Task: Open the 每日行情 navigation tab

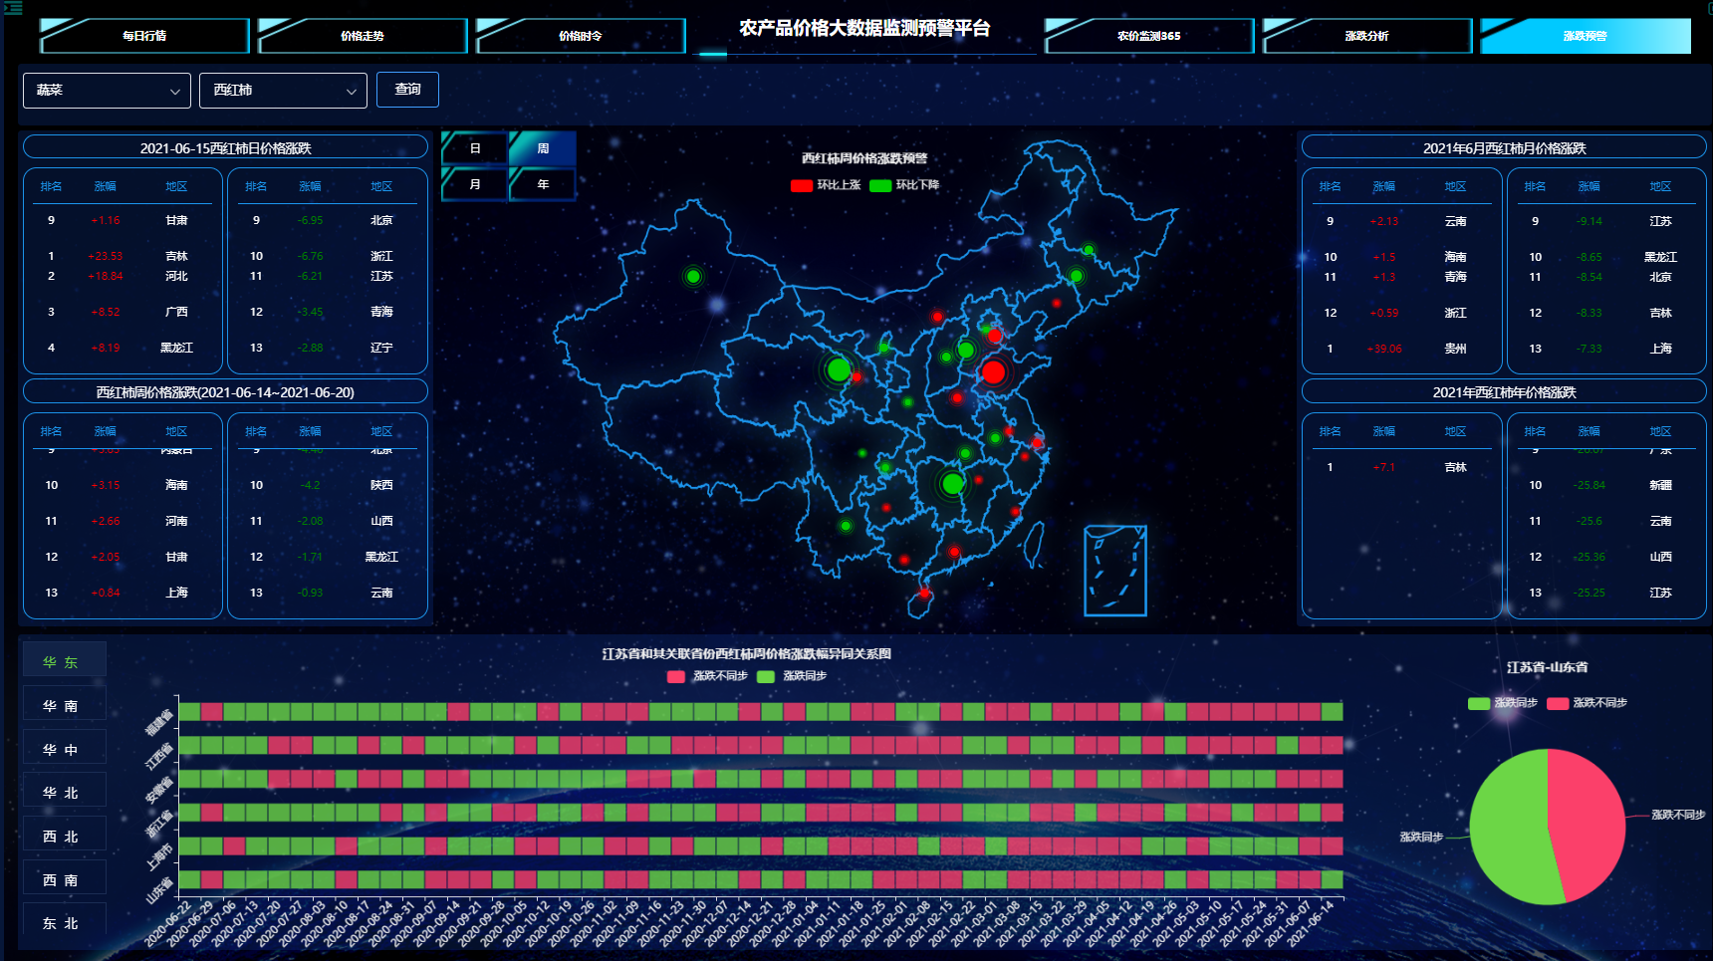Action: tap(144, 36)
